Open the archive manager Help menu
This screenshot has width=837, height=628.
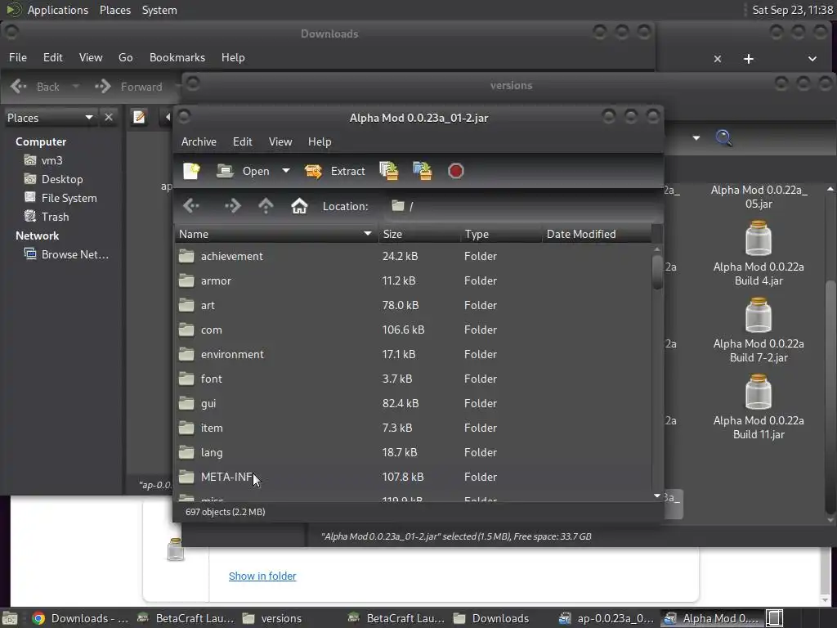pyautogui.click(x=320, y=141)
